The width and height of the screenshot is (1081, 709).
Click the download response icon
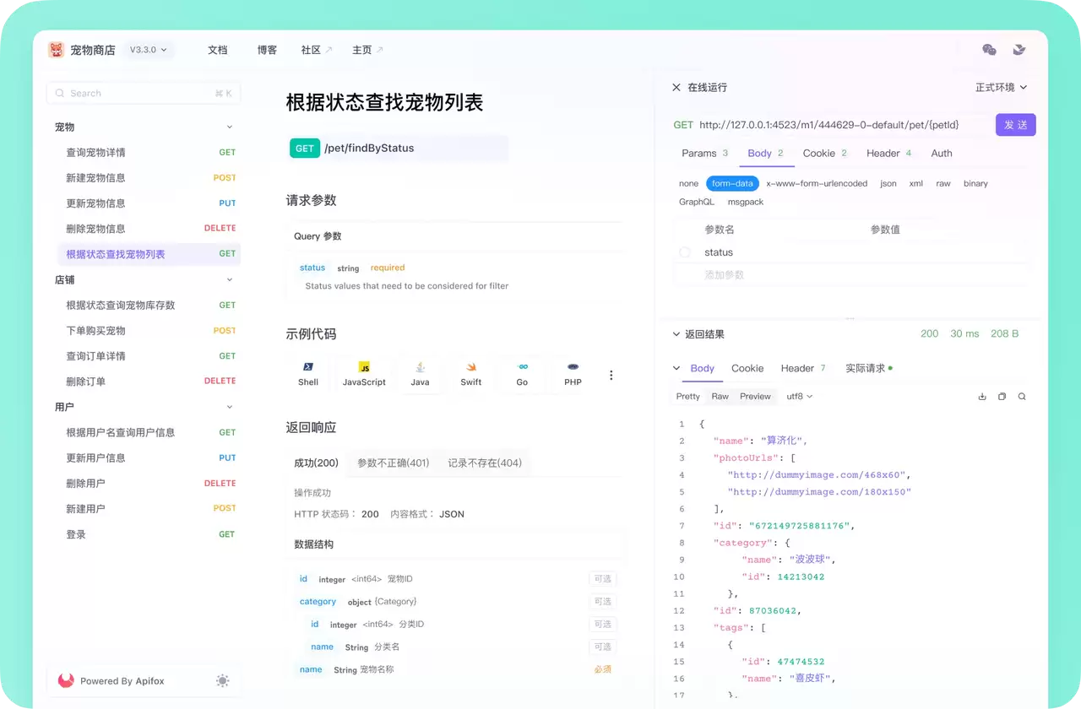(x=982, y=396)
